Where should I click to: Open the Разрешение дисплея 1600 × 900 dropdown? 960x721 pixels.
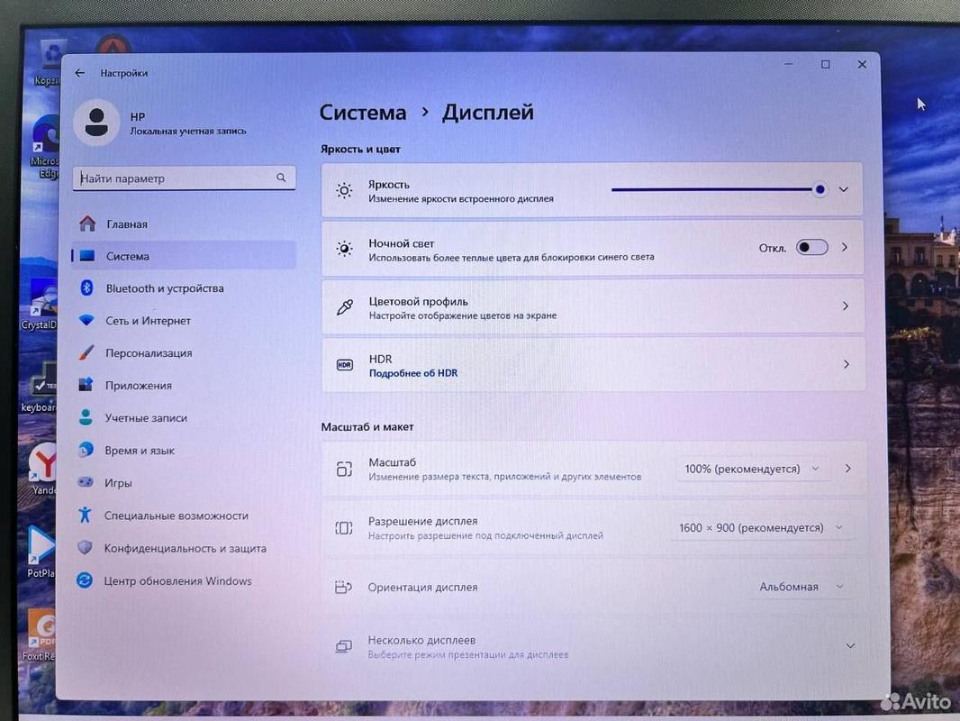pos(761,527)
